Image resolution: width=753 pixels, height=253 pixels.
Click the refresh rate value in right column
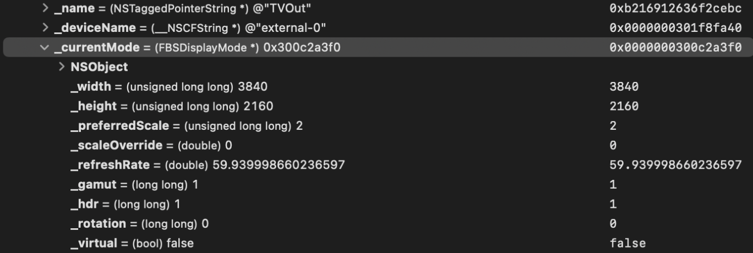675,165
